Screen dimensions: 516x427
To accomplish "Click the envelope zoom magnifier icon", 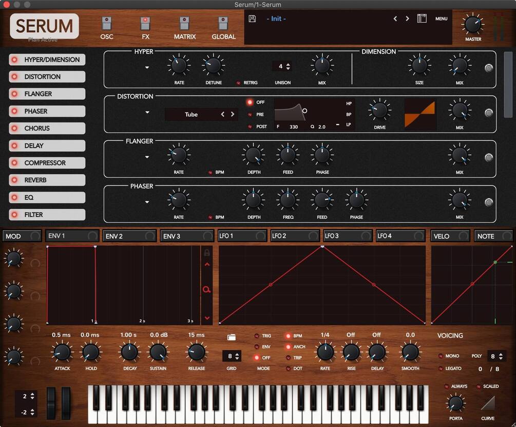I will tap(207, 290).
